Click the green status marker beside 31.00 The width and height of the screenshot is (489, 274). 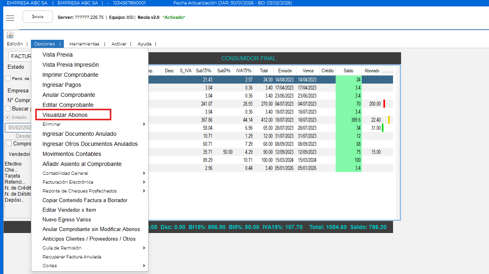(x=383, y=128)
